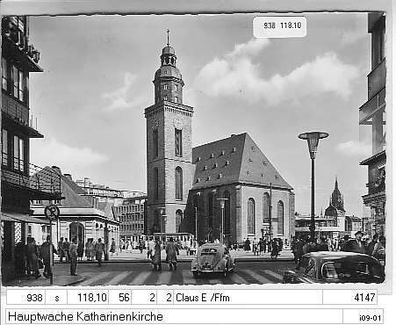Click the 2 field next to 56
The height and width of the screenshot is (325, 396).
tap(144, 298)
